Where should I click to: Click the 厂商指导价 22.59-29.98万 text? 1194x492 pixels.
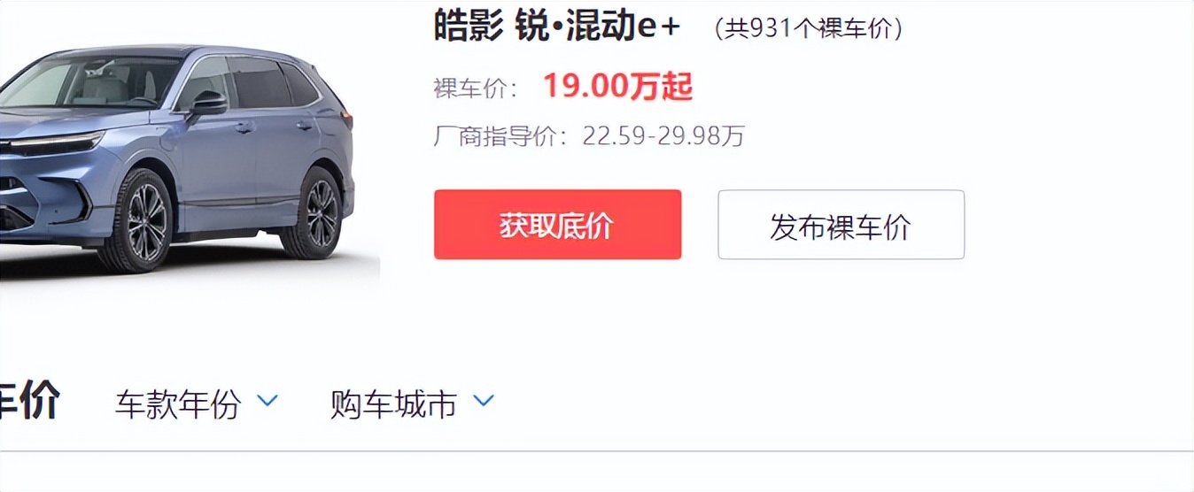click(x=589, y=136)
